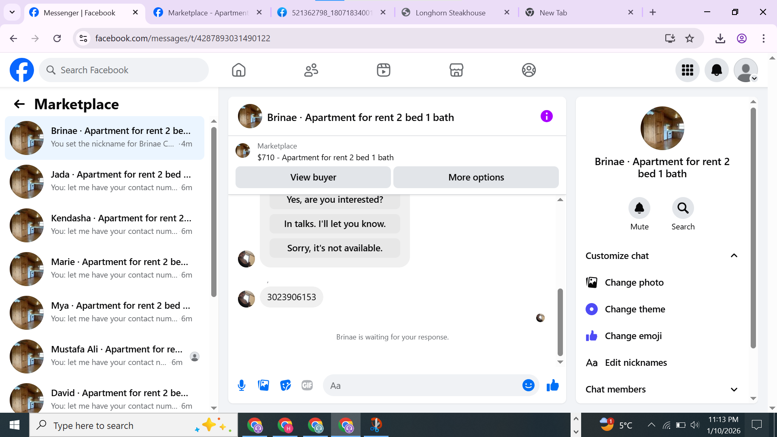Open the GIF picker
The width and height of the screenshot is (777, 437).
(x=307, y=385)
